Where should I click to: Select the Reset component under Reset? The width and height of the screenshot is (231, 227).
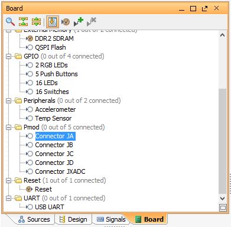coord(43,189)
